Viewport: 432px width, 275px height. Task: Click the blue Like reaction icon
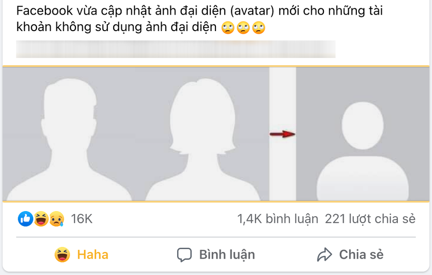[x=25, y=219]
